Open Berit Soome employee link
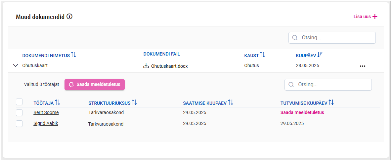Viewport: 392px width, 161px height. click(46, 112)
